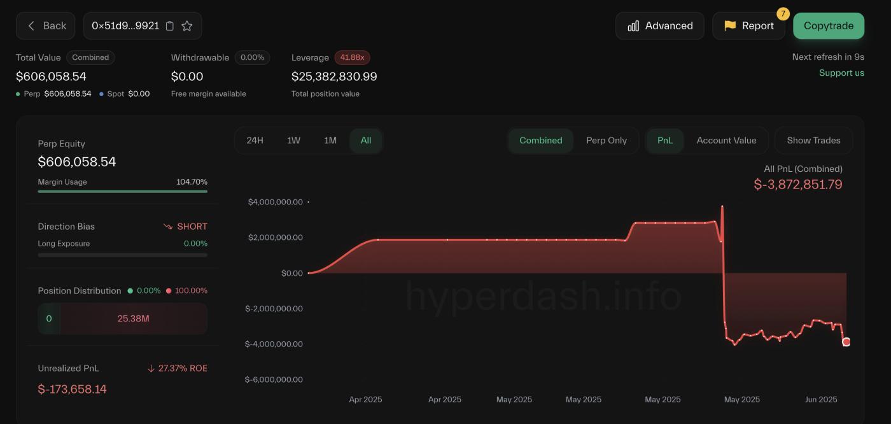Click the back chevron arrow
The height and width of the screenshot is (424, 891).
[x=31, y=25]
